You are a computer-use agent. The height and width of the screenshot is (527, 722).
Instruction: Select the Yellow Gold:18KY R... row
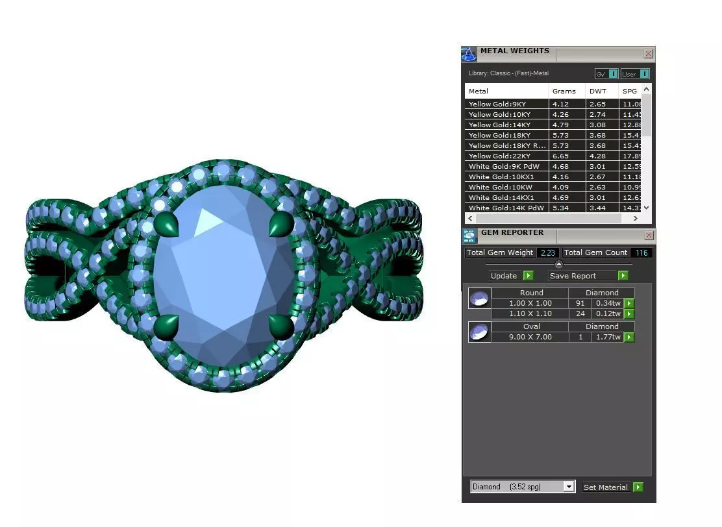(553, 145)
